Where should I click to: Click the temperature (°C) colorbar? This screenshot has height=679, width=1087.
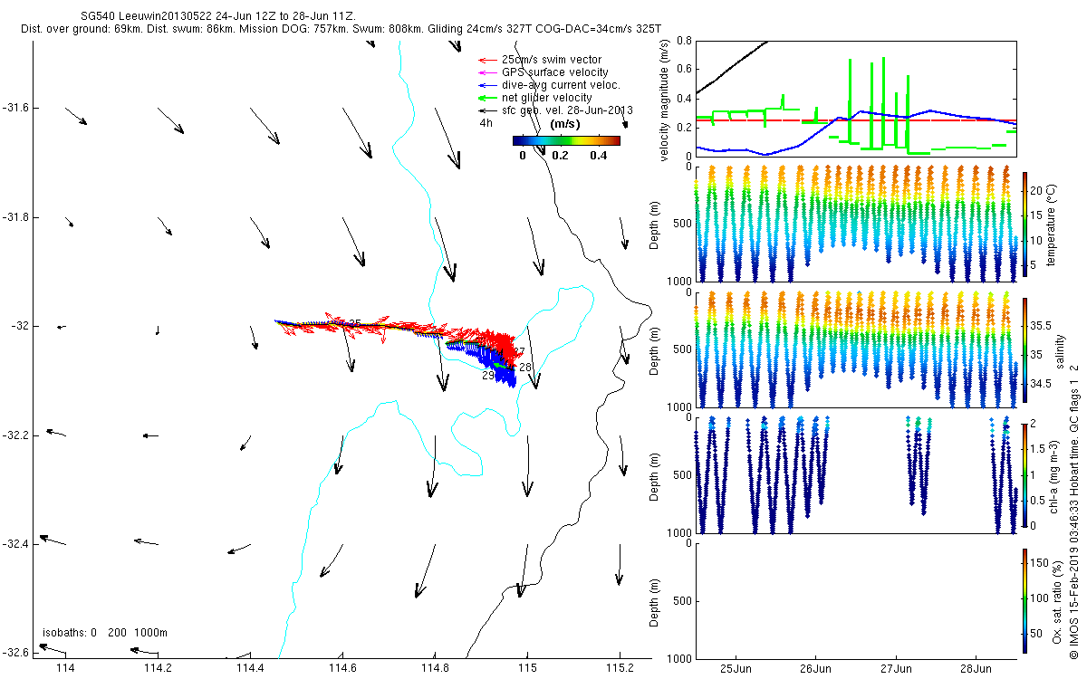(x=1025, y=225)
